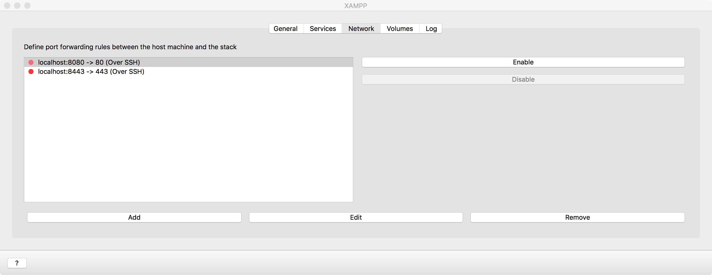Remove the selected forwarding rule
The height and width of the screenshot is (275, 712).
click(x=577, y=217)
